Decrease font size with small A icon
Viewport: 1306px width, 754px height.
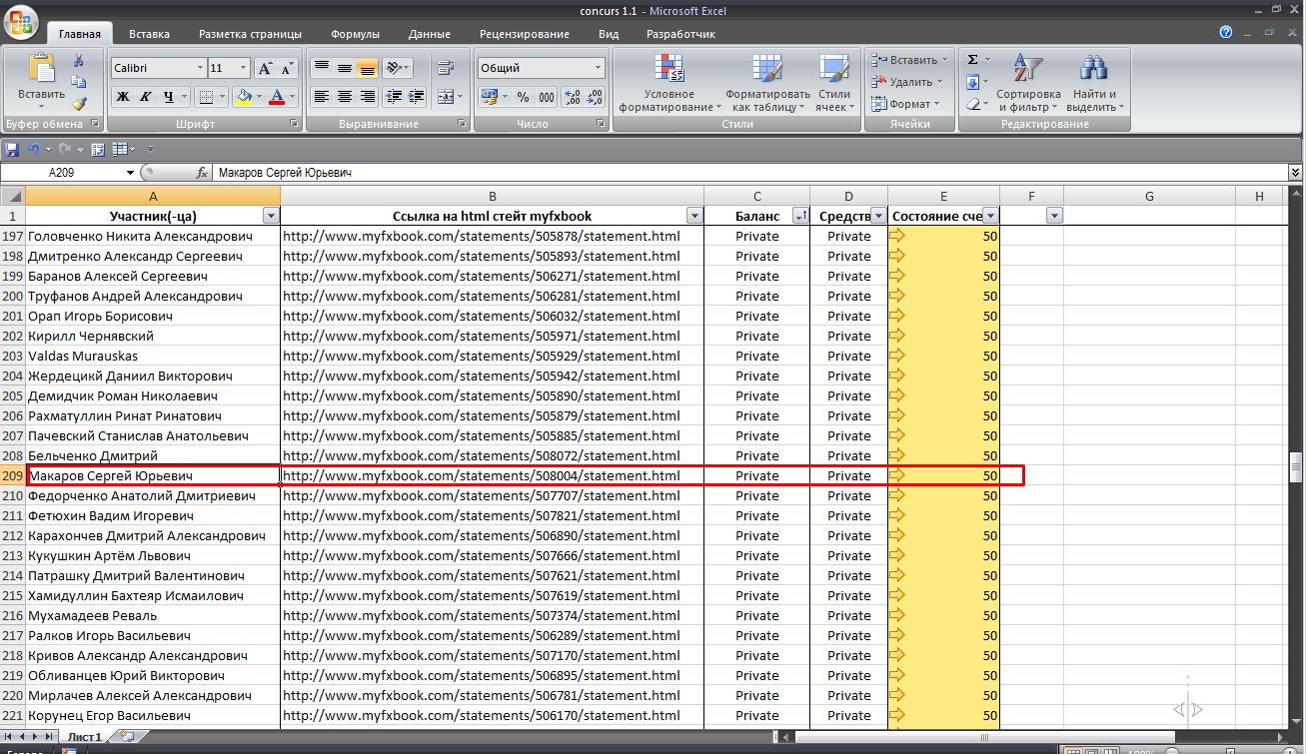[x=288, y=68]
